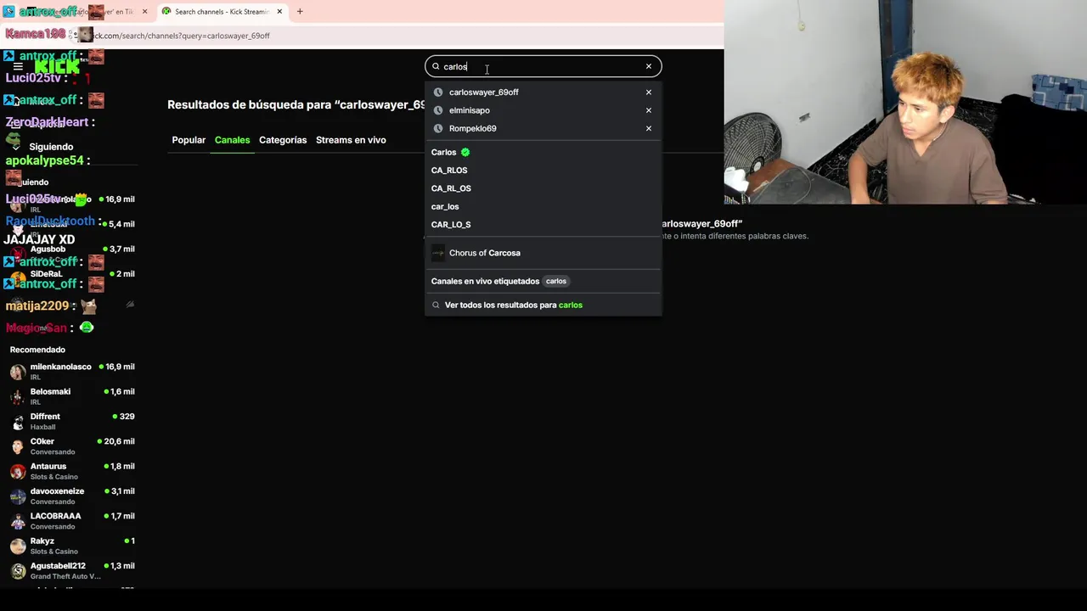Open the Kick sidebar hamburger menu
This screenshot has height=611, width=1087.
pyautogui.click(x=18, y=66)
